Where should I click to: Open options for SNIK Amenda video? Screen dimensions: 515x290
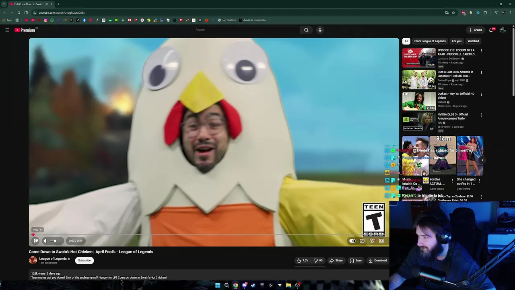[x=482, y=72]
